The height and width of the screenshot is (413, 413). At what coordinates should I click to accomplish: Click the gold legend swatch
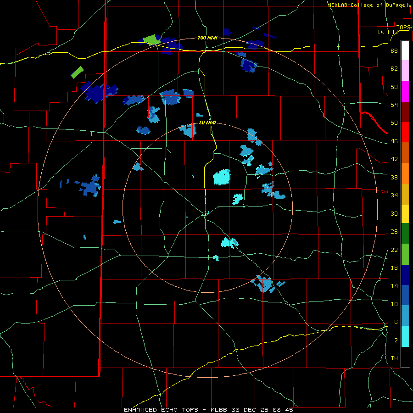pos(405,194)
